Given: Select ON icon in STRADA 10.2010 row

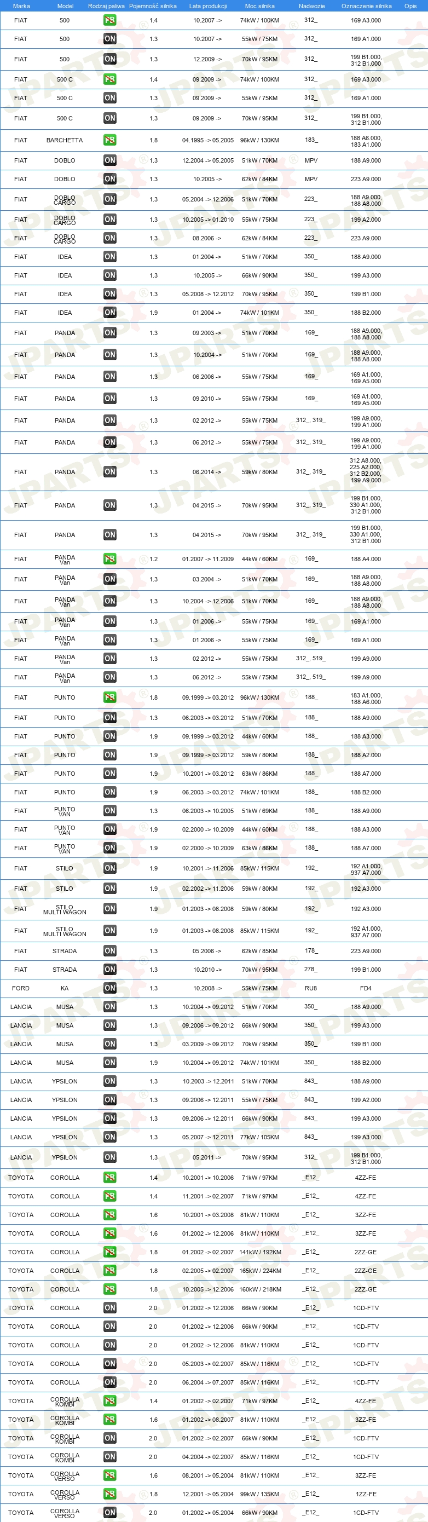Looking at the screenshot, I should [110, 969].
